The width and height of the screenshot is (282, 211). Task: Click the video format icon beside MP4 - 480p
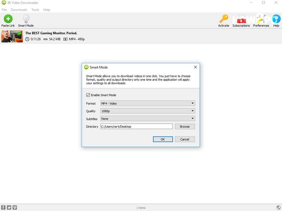click(x=65, y=39)
